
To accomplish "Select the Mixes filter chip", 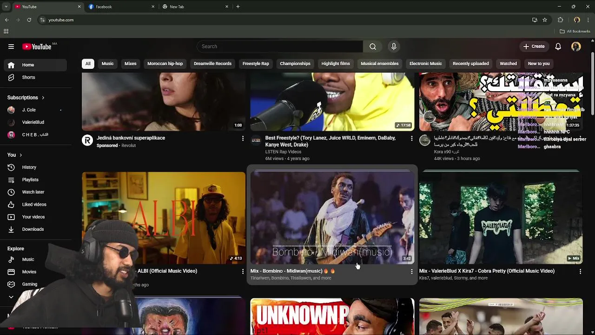I will click(x=131, y=64).
